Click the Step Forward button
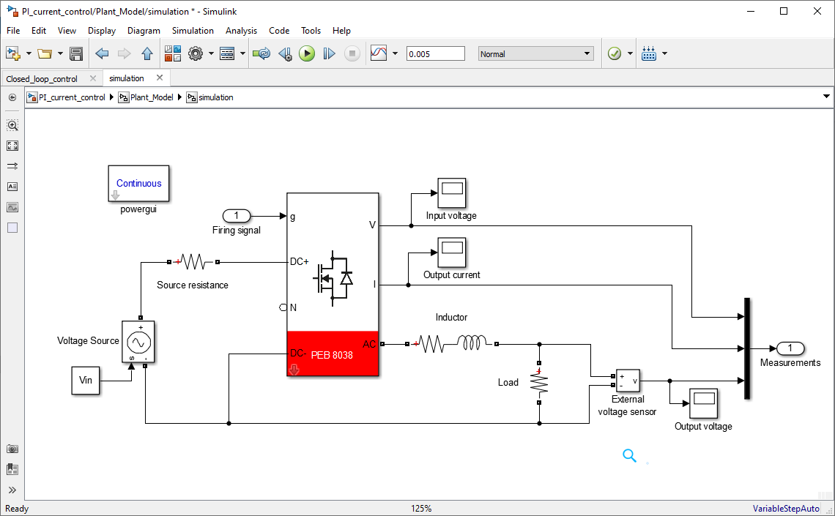 tap(329, 53)
